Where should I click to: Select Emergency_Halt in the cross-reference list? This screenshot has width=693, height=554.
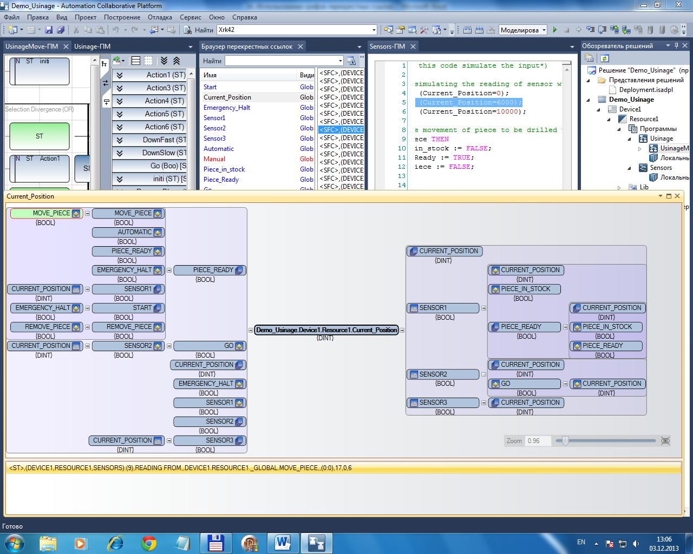click(227, 108)
